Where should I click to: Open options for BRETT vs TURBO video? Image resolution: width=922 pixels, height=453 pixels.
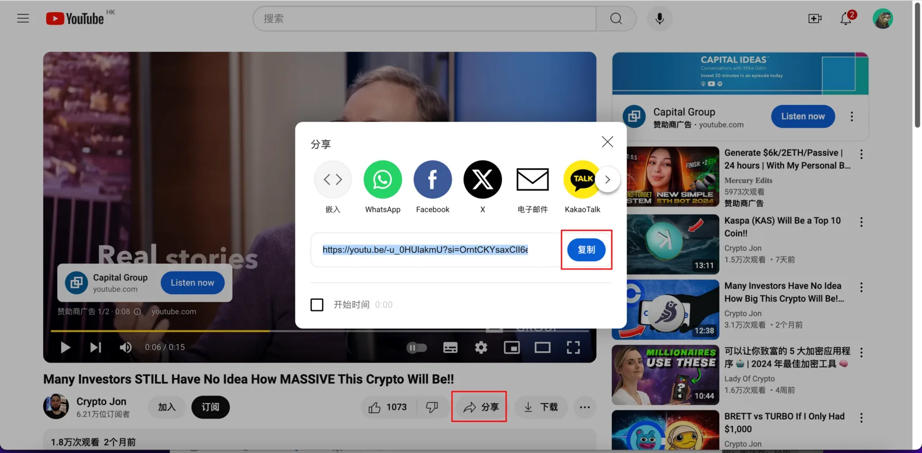[861, 418]
